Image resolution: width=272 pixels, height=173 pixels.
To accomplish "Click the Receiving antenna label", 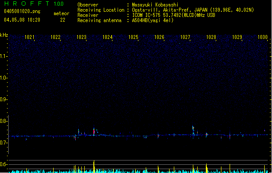I will pyautogui.click(x=99, y=20).
